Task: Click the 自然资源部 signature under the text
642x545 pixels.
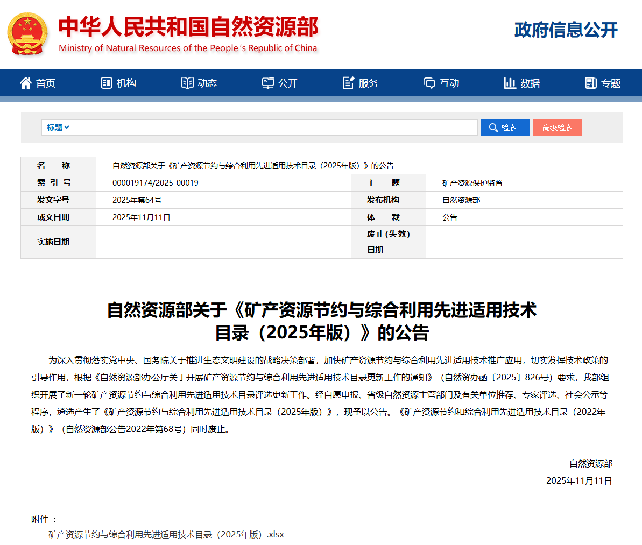Action: point(591,464)
